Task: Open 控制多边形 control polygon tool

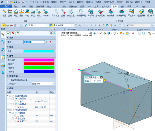Action: pos(100,13)
